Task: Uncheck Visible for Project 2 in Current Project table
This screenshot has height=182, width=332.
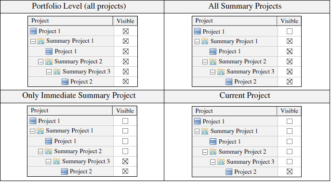Action: [x=290, y=171]
